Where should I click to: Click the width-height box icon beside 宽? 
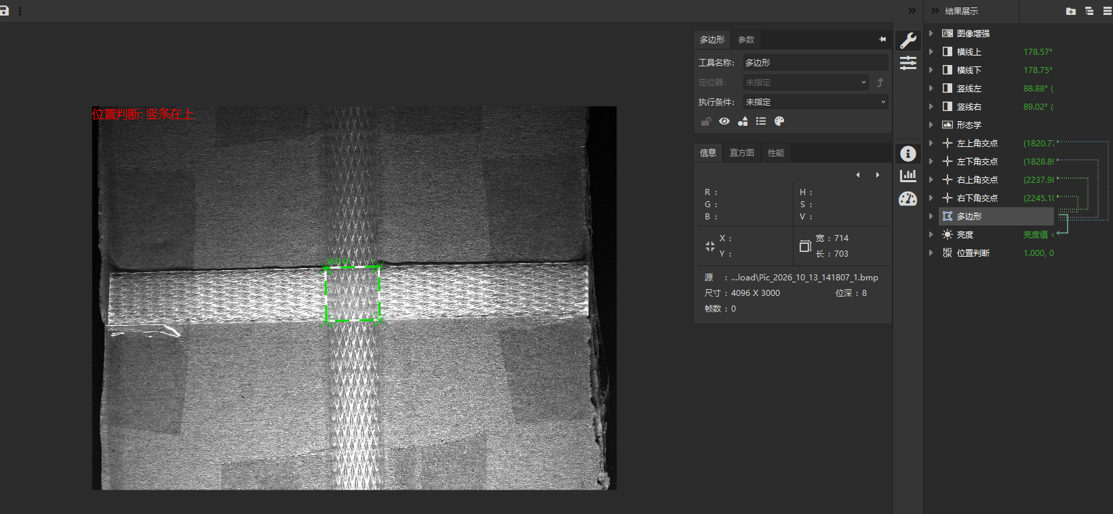tap(805, 247)
